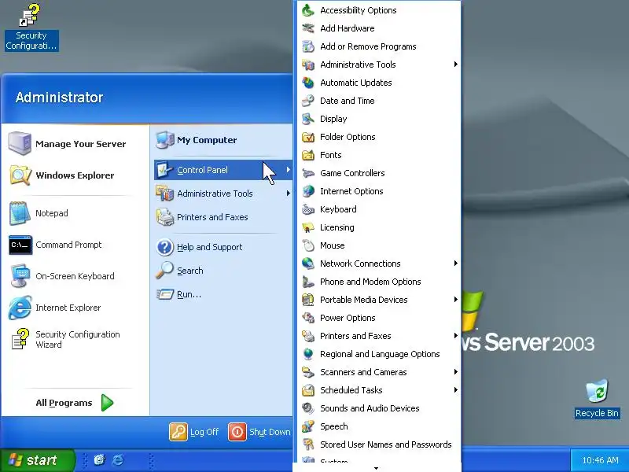Expand Administrative Tools arrow in Start menu right column
This screenshot has width=629, height=472.
[288, 194]
